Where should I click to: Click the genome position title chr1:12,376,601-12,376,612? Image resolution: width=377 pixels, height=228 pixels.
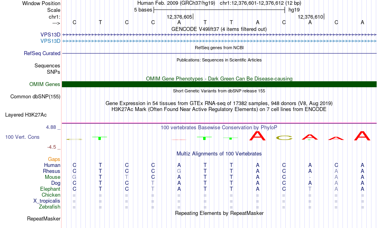click(260, 3)
